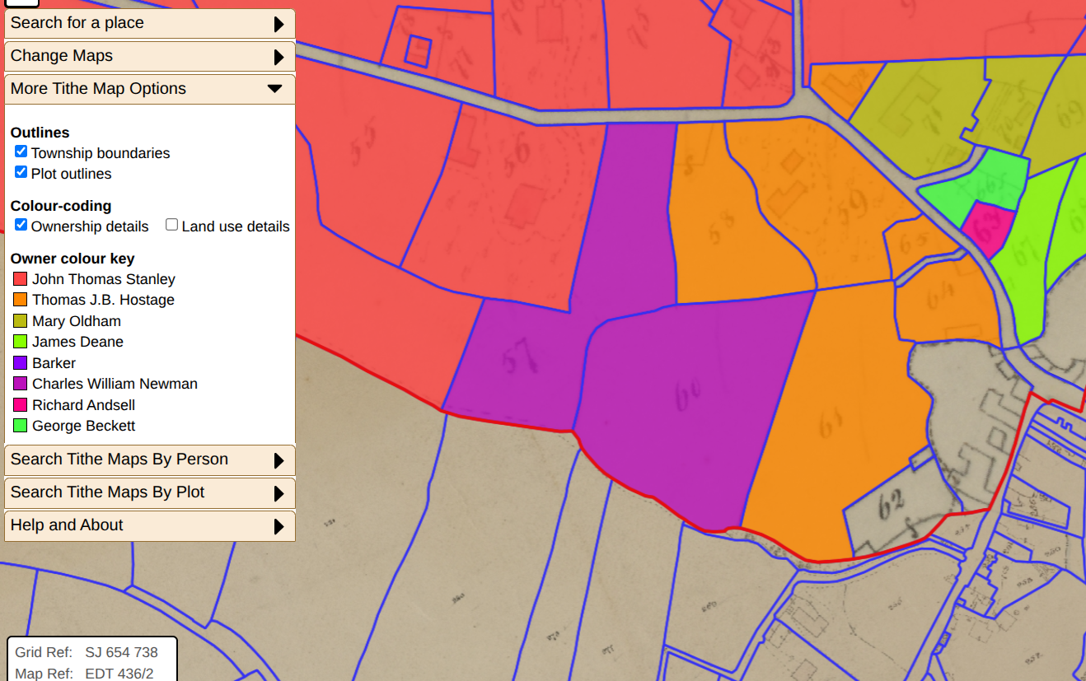Viewport: 1086px width, 681px height.
Task: Enable the Land use details checkbox
Action: click(171, 225)
